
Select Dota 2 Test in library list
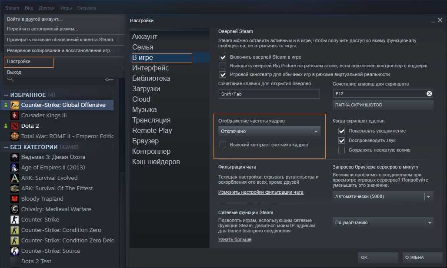[x=36, y=261]
